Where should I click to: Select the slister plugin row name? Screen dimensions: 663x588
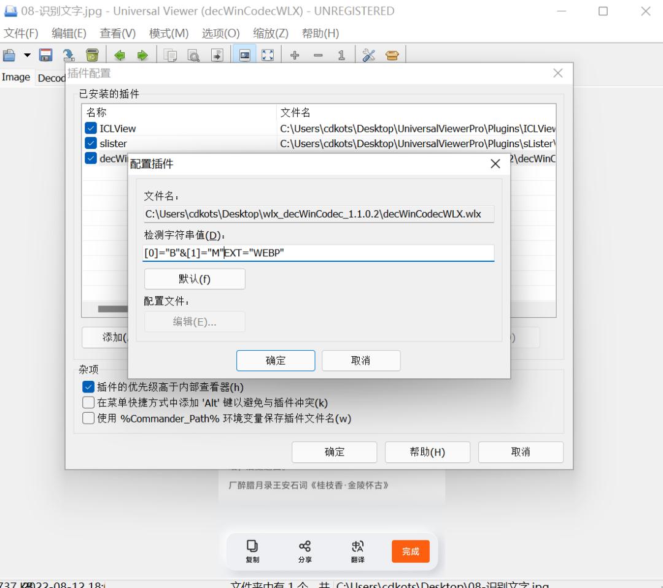pyautogui.click(x=114, y=143)
